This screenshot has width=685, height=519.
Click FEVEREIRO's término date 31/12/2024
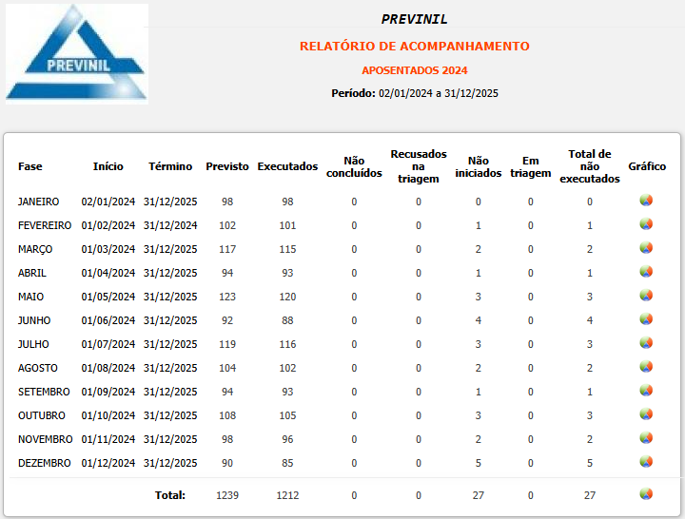pos(170,225)
